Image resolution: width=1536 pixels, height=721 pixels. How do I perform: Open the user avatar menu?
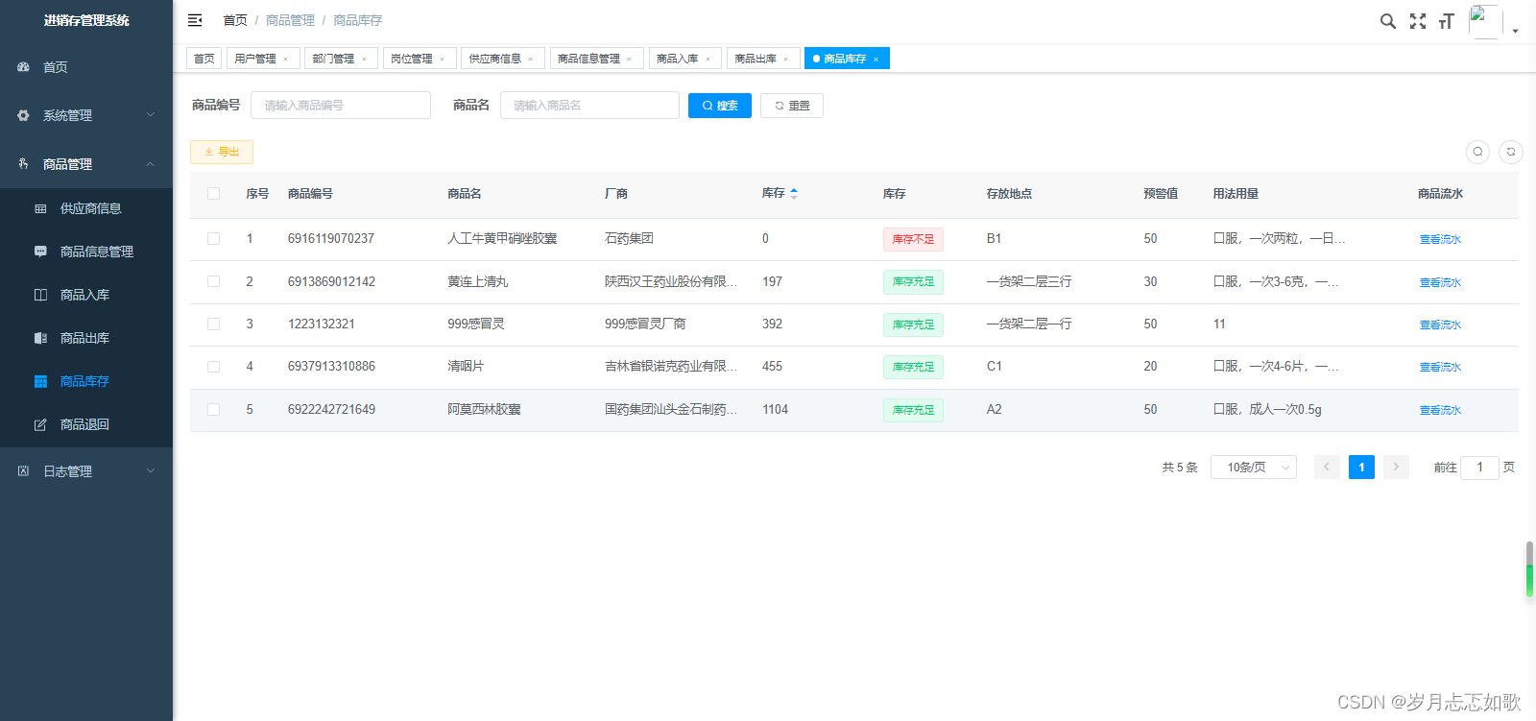coord(1485,21)
